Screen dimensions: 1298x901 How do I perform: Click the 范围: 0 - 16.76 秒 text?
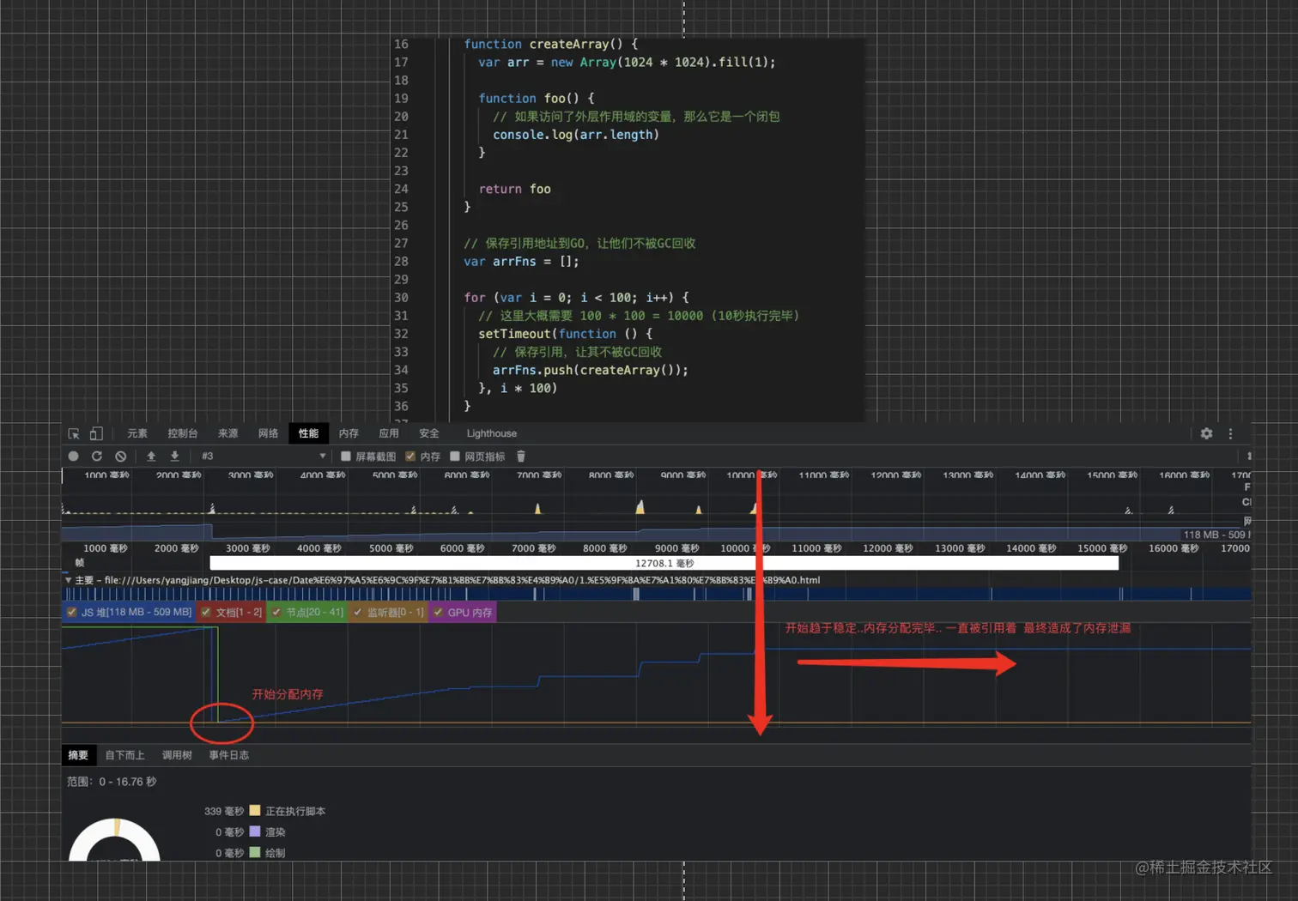tap(112, 782)
